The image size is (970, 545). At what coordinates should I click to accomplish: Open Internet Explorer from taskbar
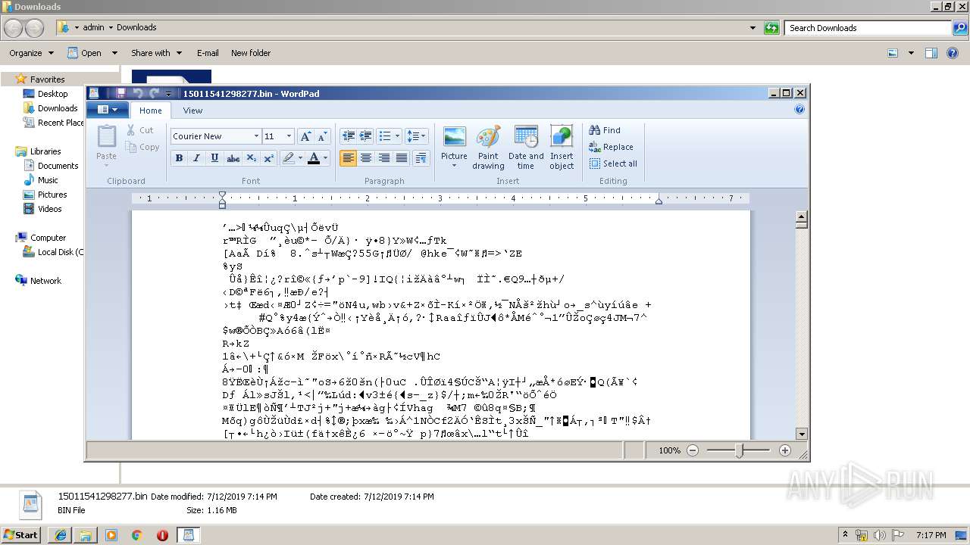(x=60, y=535)
